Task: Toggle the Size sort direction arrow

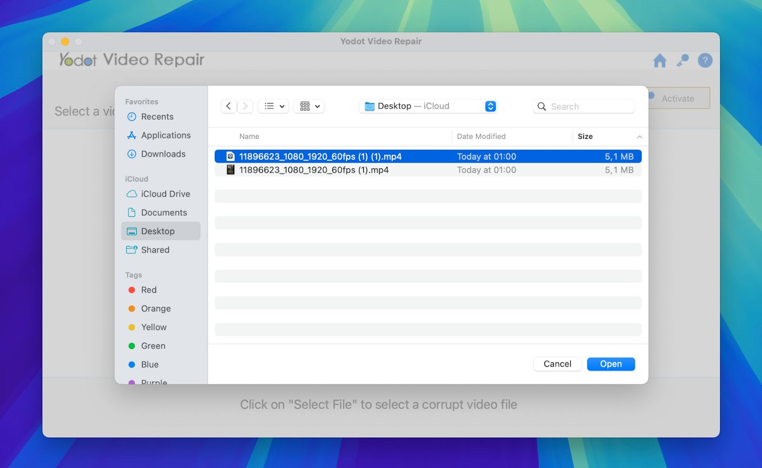Action: [640, 137]
